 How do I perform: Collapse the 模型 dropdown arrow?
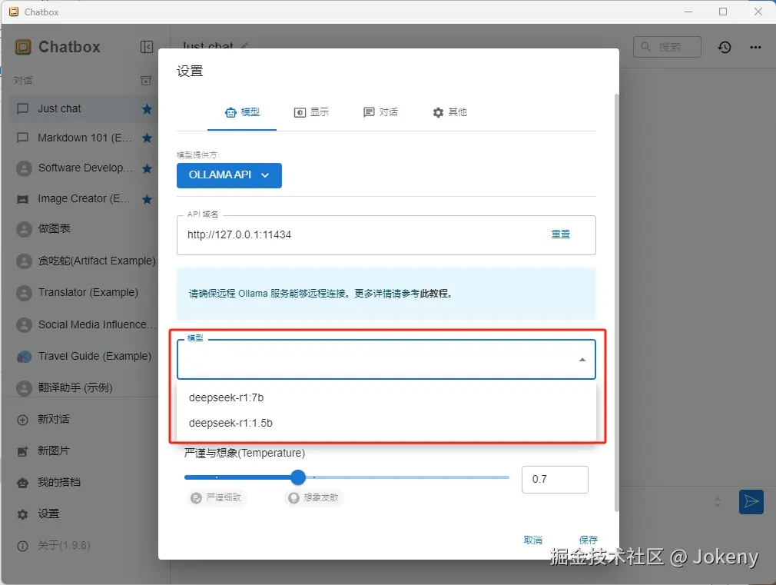point(582,360)
